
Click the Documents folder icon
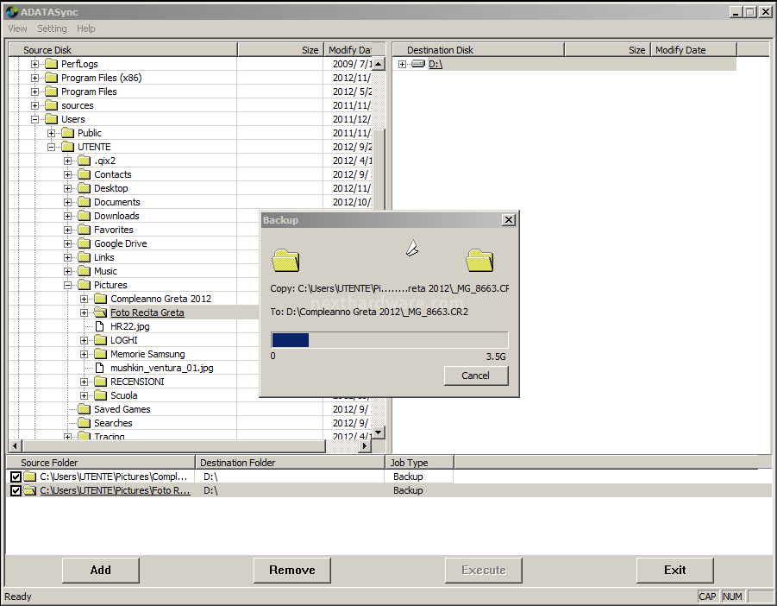85,202
